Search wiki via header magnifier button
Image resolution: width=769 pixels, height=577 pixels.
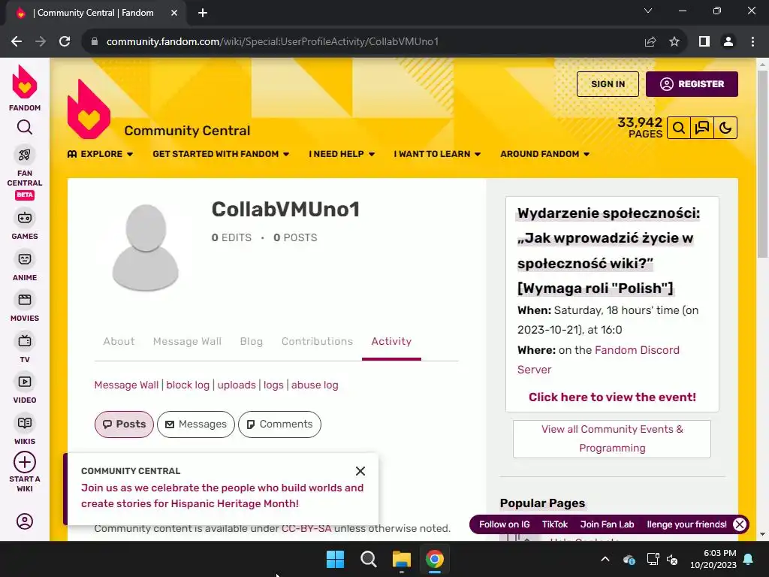pyautogui.click(x=679, y=128)
